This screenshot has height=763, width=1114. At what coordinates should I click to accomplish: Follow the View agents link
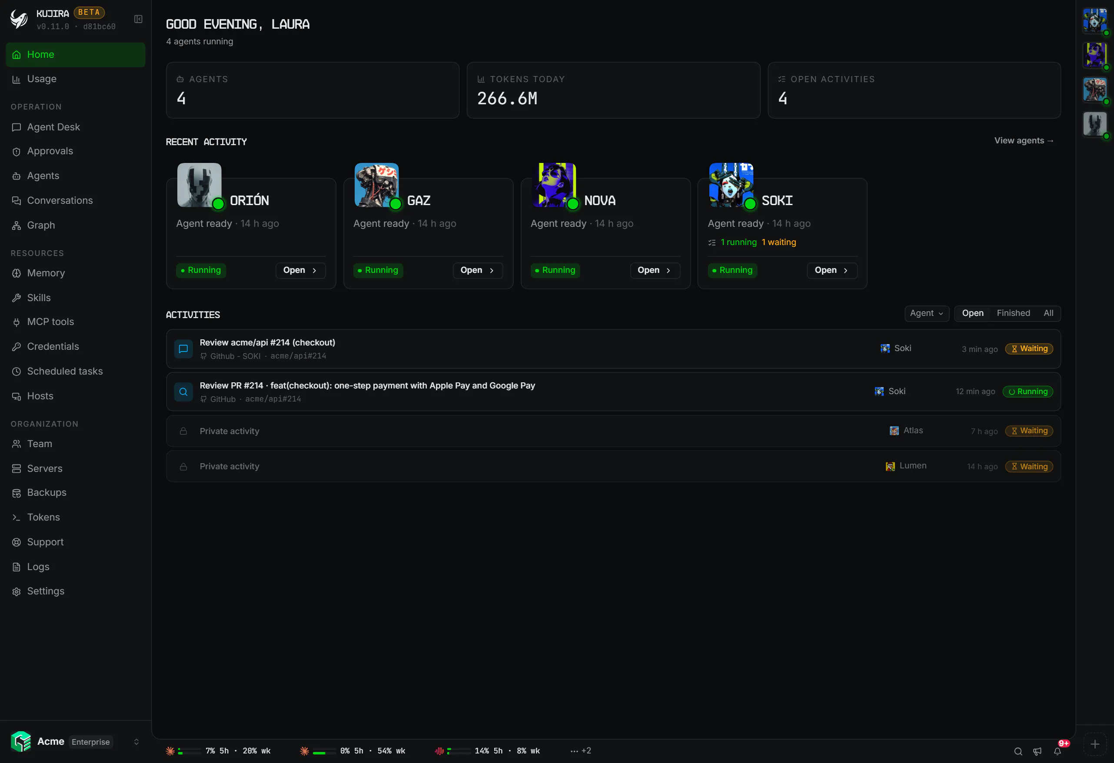pyautogui.click(x=1024, y=140)
